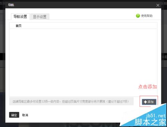Switch to the 导航设置 tab
The height and width of the screenshot is (127, 167).
click(x=20, y=17)
